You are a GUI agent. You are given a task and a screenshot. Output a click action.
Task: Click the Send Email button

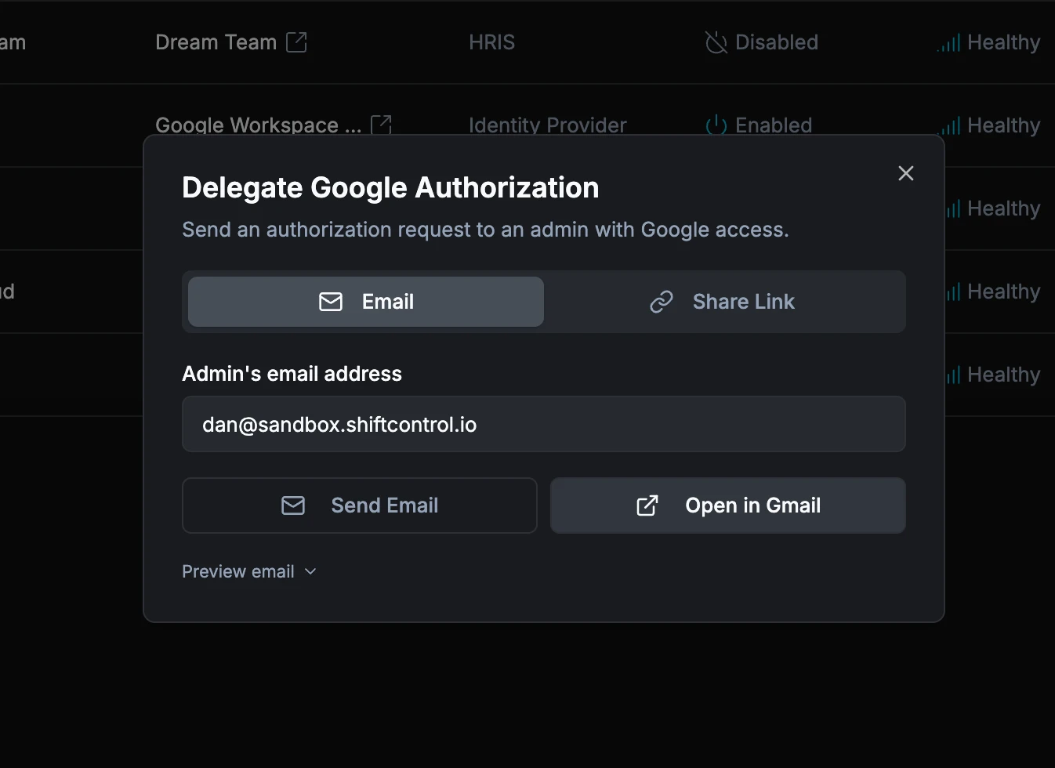[x=359, y=505]
